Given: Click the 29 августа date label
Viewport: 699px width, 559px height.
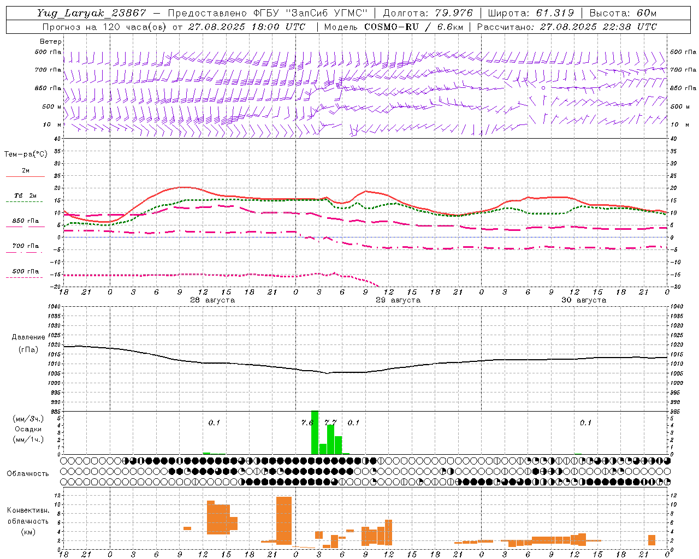Looking at the screenshot, I should 398,300.
